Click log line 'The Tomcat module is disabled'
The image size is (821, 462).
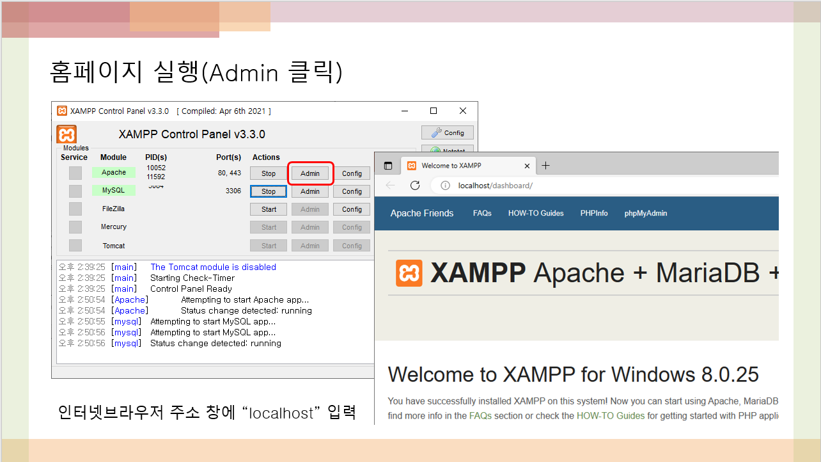[x=213, y=267]
